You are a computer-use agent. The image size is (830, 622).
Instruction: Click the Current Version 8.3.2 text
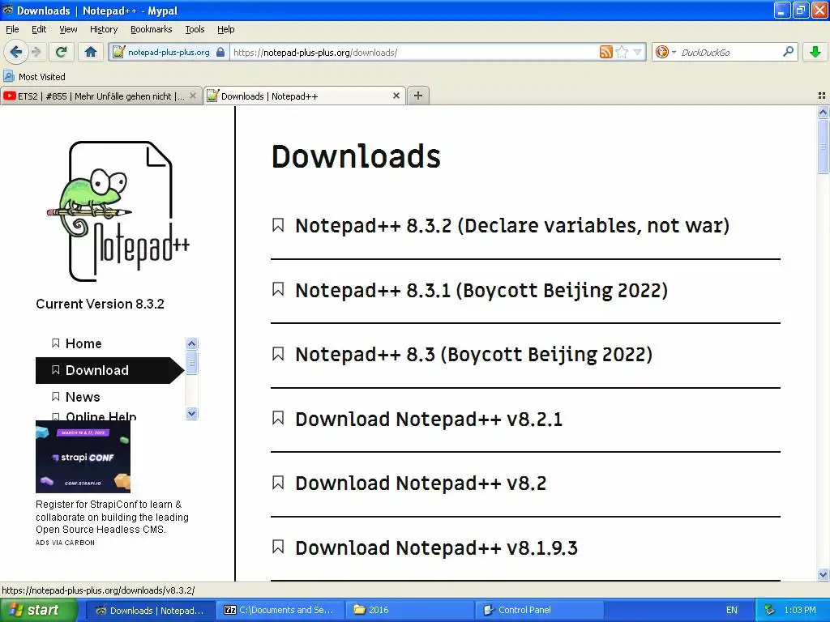point(100,305)
